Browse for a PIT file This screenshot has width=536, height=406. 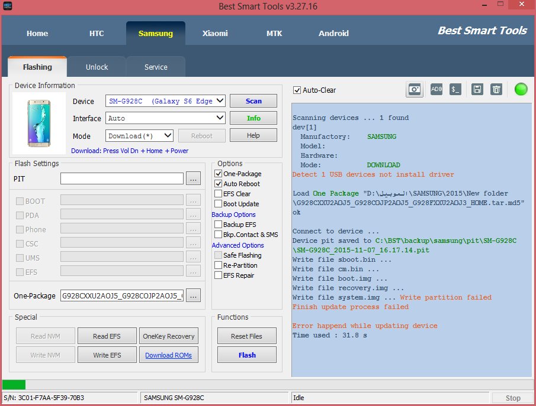[193, 178]
